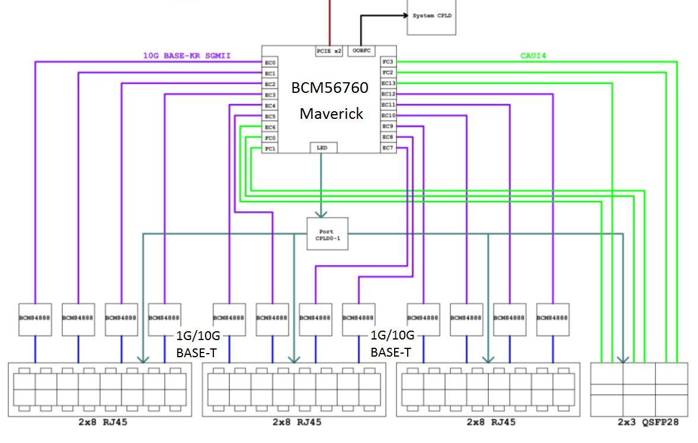Click the EC7 port label
The width and height of the screenshot is (698, 443).
pos(388,148)
